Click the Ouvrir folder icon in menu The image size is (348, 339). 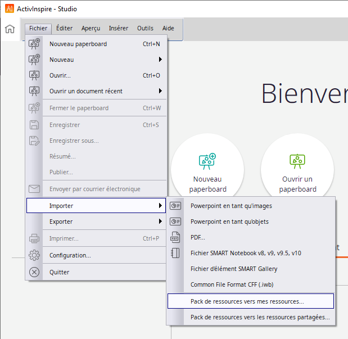pos(34,75)
